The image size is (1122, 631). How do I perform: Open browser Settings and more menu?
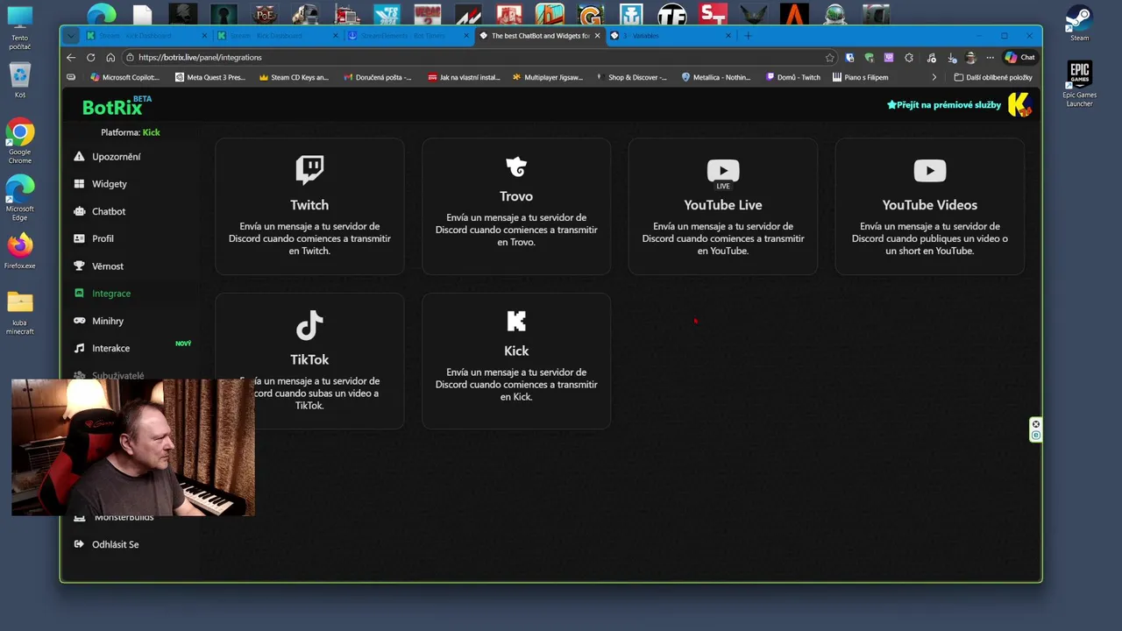pyautogui.click(x=990, y=58)
